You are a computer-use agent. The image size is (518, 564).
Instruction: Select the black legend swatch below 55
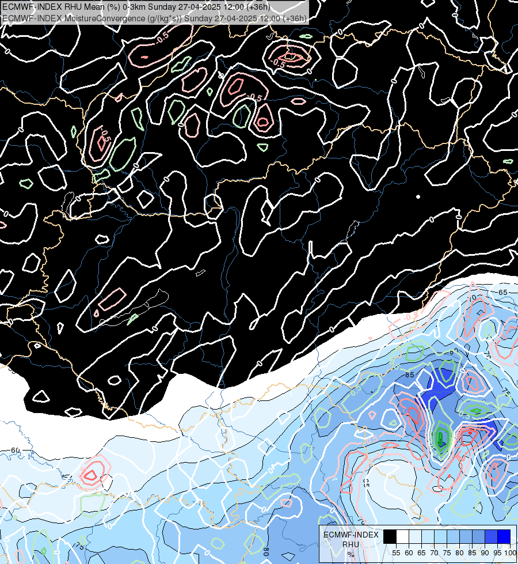(390, 536)
